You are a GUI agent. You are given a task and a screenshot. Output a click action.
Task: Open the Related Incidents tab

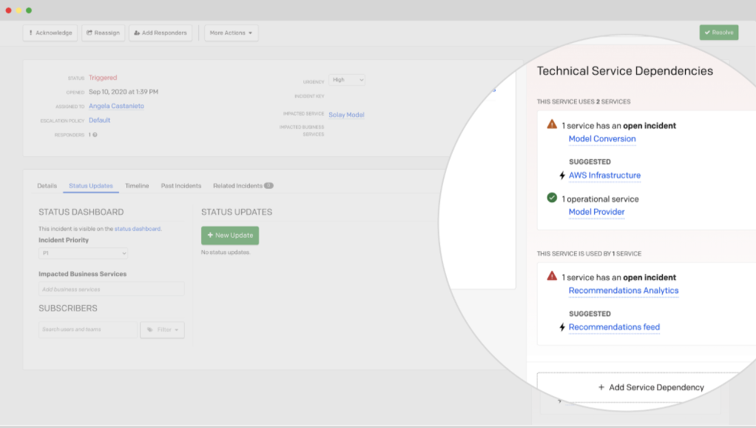[243, 186]
